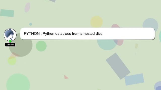Click the word PYTHON in the bubble
This screenshot has width=161, height=90.
point(32,33)
